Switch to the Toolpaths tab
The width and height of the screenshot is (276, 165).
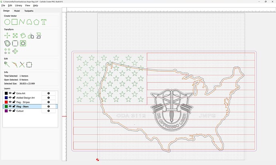(x=29, y=11)
